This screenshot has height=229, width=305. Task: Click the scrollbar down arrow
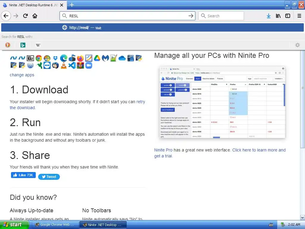[x=303, y=217]
